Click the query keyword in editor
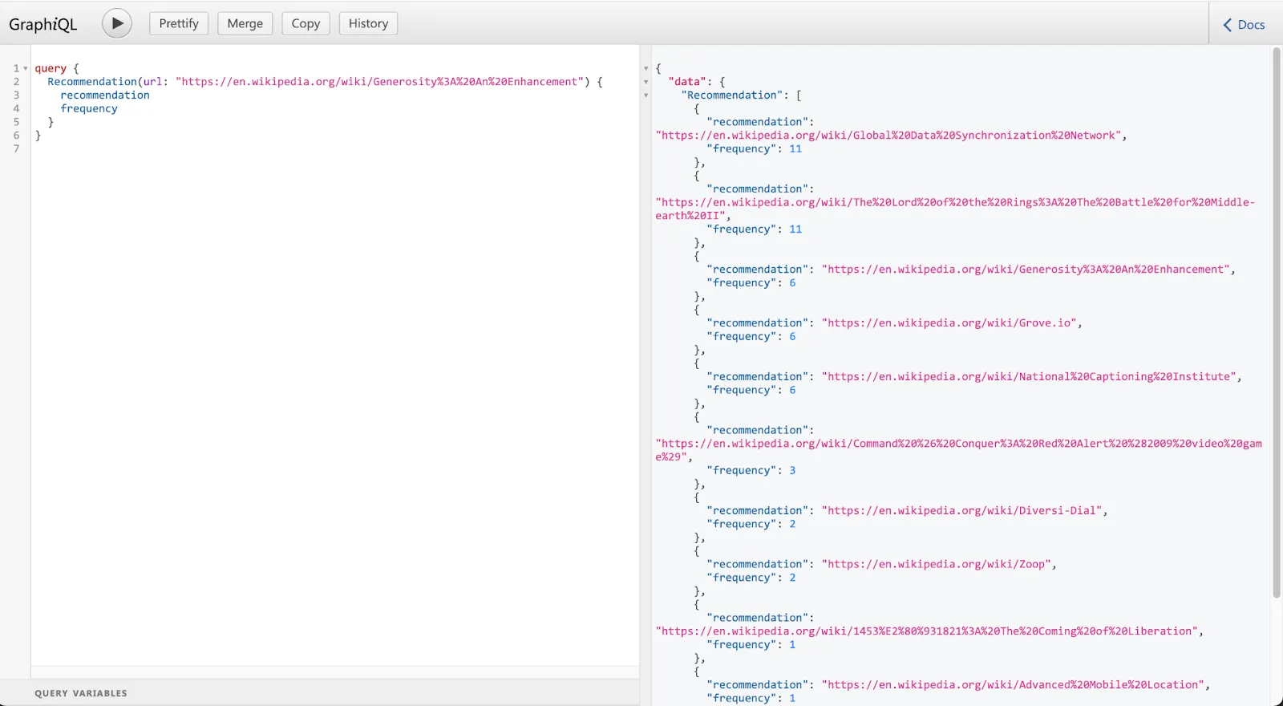 (x=51, y=68)
